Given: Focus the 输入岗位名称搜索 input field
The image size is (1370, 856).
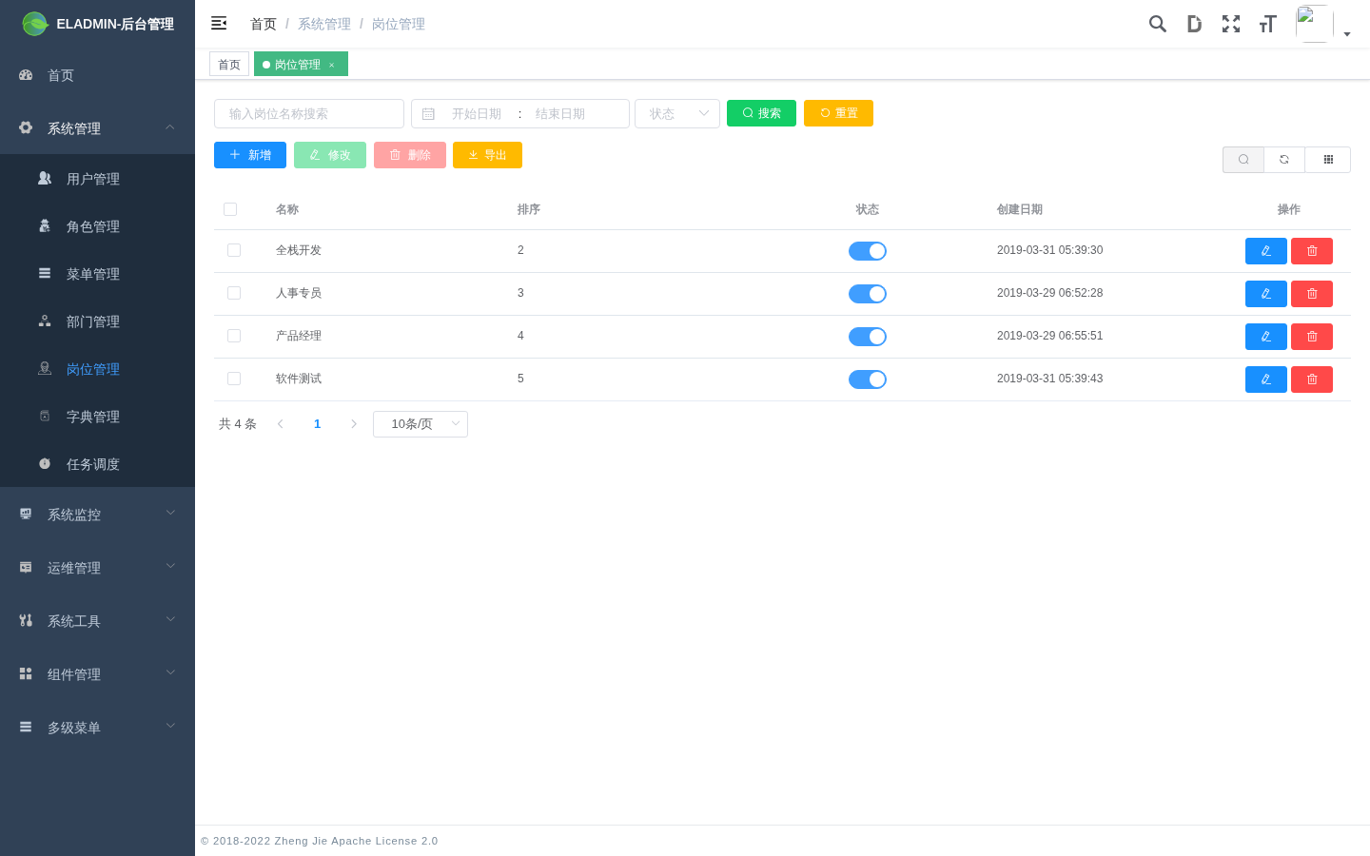Looking at the screenshot, I should pyautogui.click(x=309, y=113).
